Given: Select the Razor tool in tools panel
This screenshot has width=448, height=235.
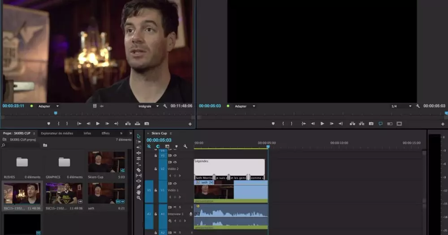Looking at the screenshot, I should [139, 170].
